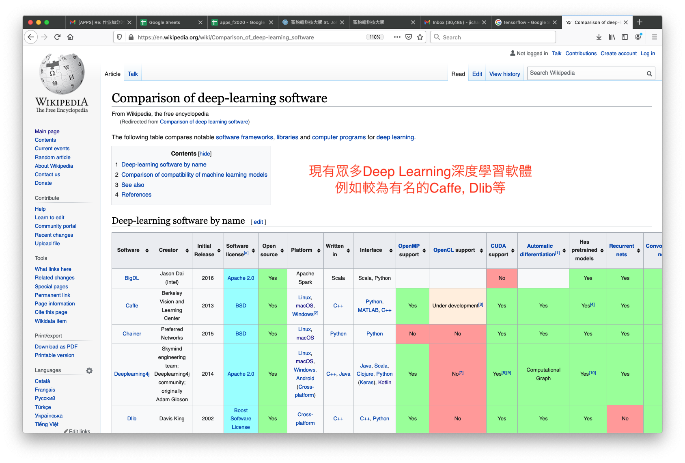Sort table by Initial Release column
This screenshot has width=685, height=463.
[219, 251]
